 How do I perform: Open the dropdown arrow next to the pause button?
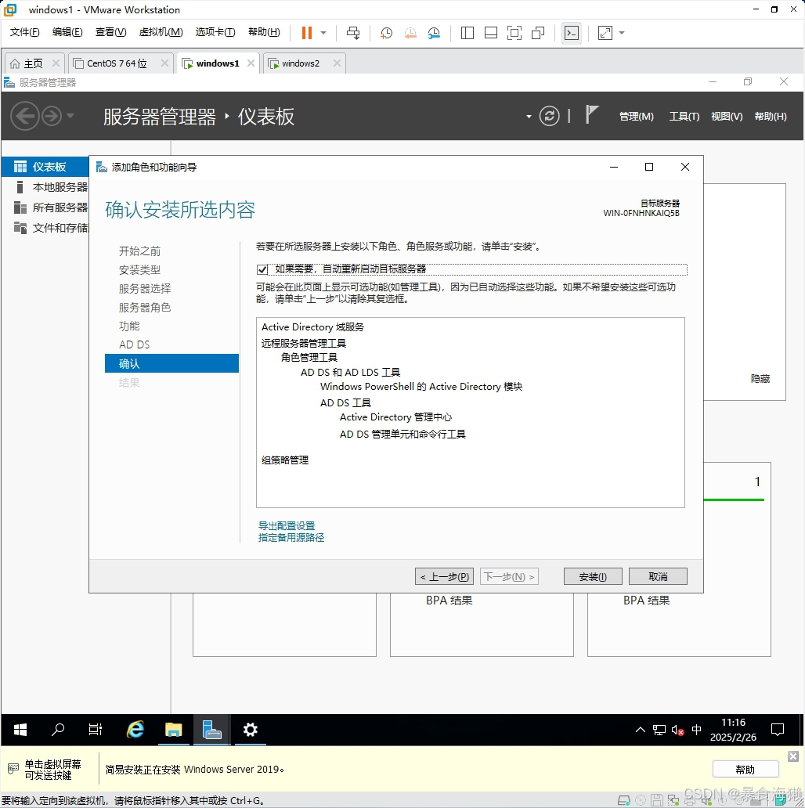323,33
